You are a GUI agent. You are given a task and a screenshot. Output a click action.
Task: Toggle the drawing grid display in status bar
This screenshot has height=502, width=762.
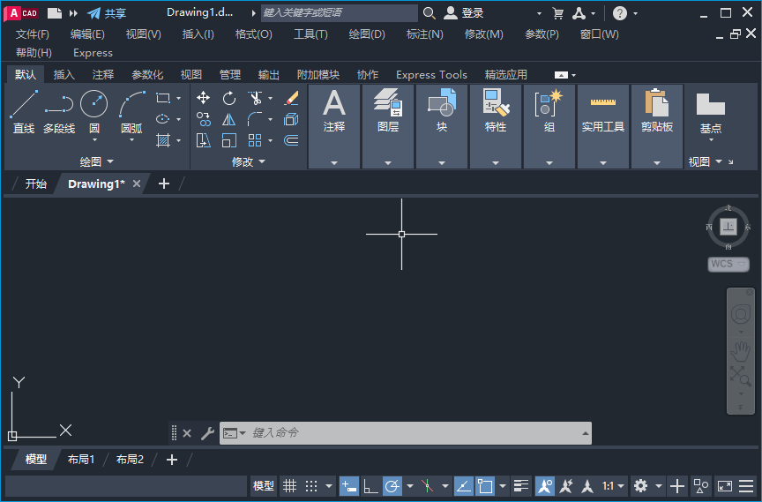[x=289, y=486]
